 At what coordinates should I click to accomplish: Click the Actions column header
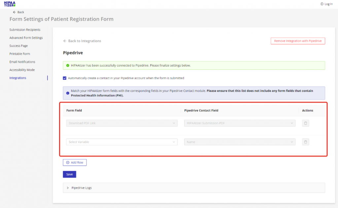coord(308,110)
